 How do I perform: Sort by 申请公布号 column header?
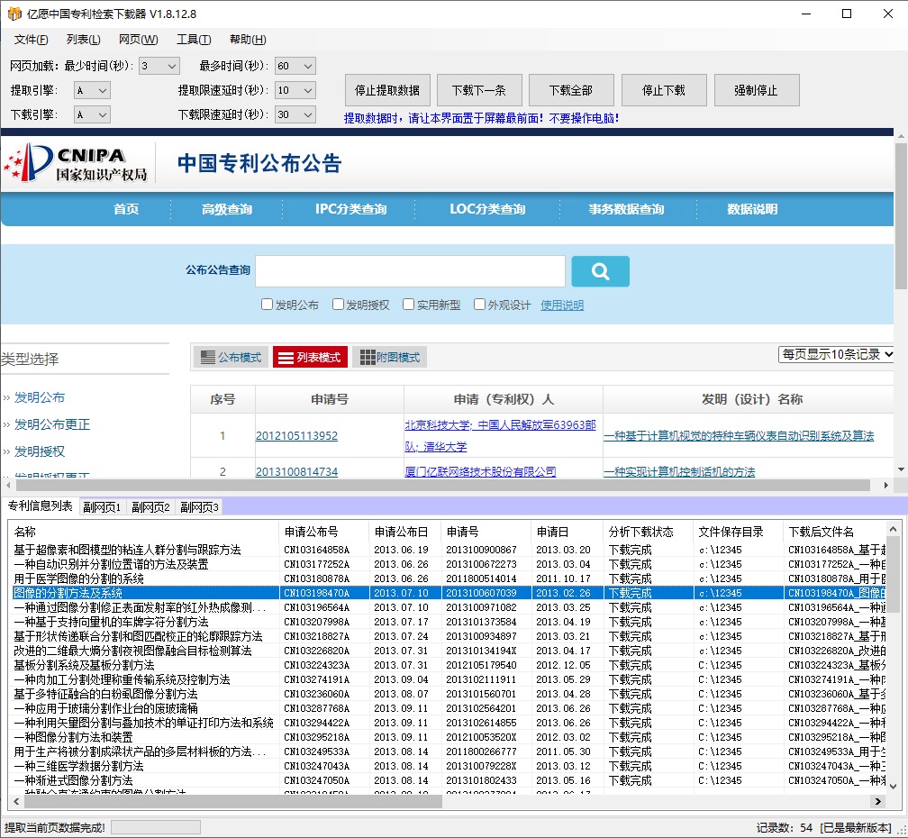[x=323, y=531]
